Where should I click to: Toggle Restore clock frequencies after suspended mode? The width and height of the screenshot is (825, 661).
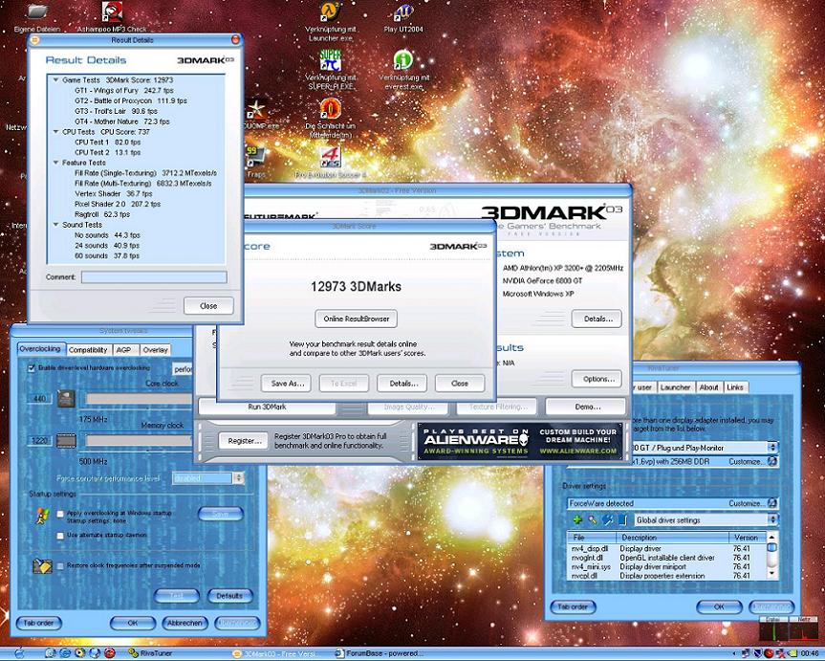[60, 566]
